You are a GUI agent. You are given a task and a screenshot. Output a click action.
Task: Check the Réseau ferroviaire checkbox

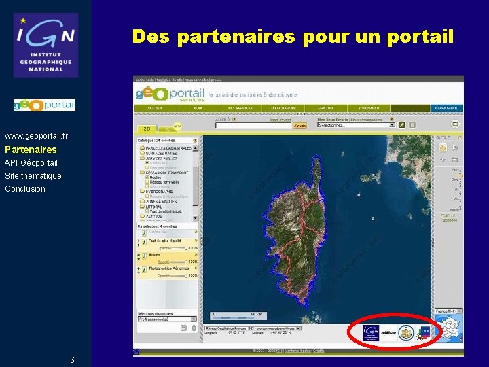coord(147,182)
